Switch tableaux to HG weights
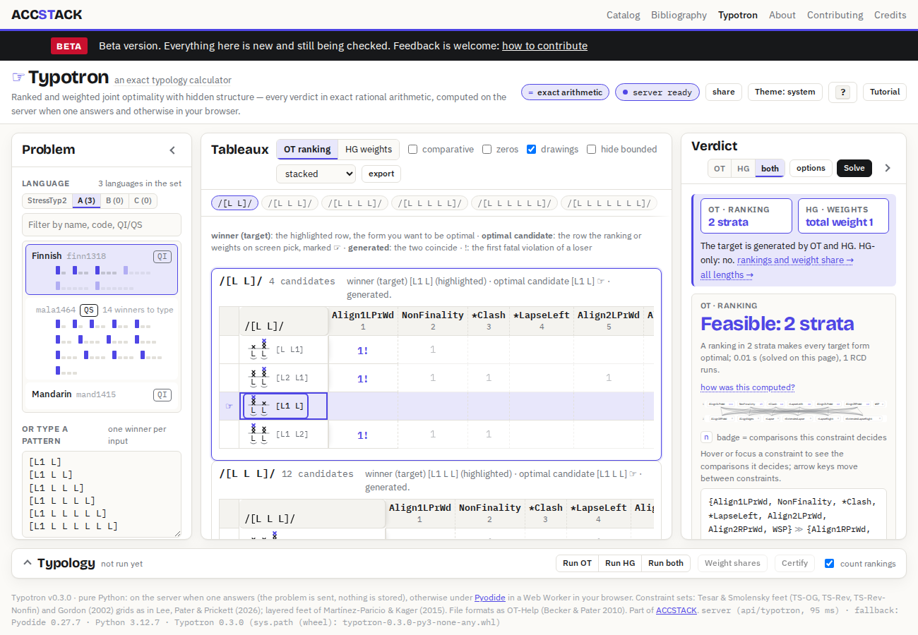This screenshot has height=635, width=918. 369,150
